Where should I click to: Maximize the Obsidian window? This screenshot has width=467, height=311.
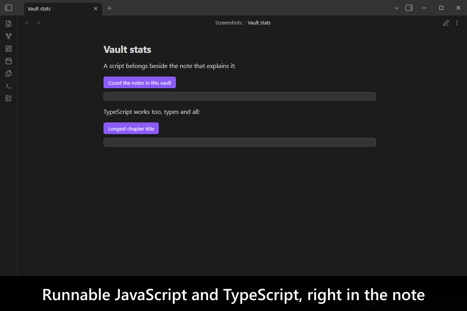point(441,8)
